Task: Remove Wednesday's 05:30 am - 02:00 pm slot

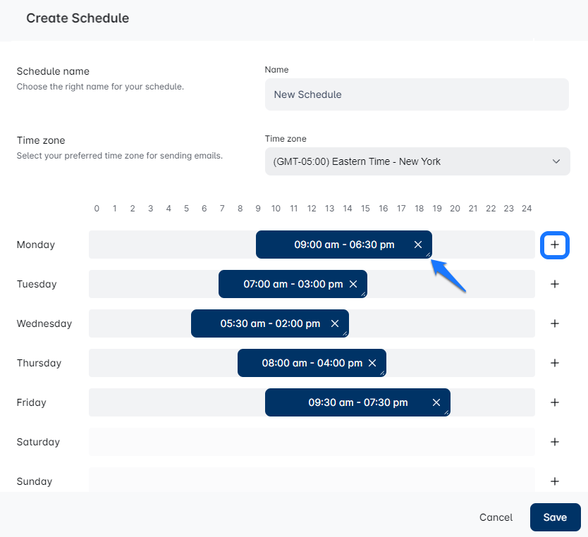Action: click(x=335, y=323)
